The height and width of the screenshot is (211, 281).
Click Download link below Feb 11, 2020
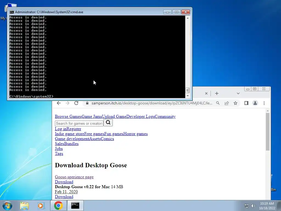(x=64, y=197)
